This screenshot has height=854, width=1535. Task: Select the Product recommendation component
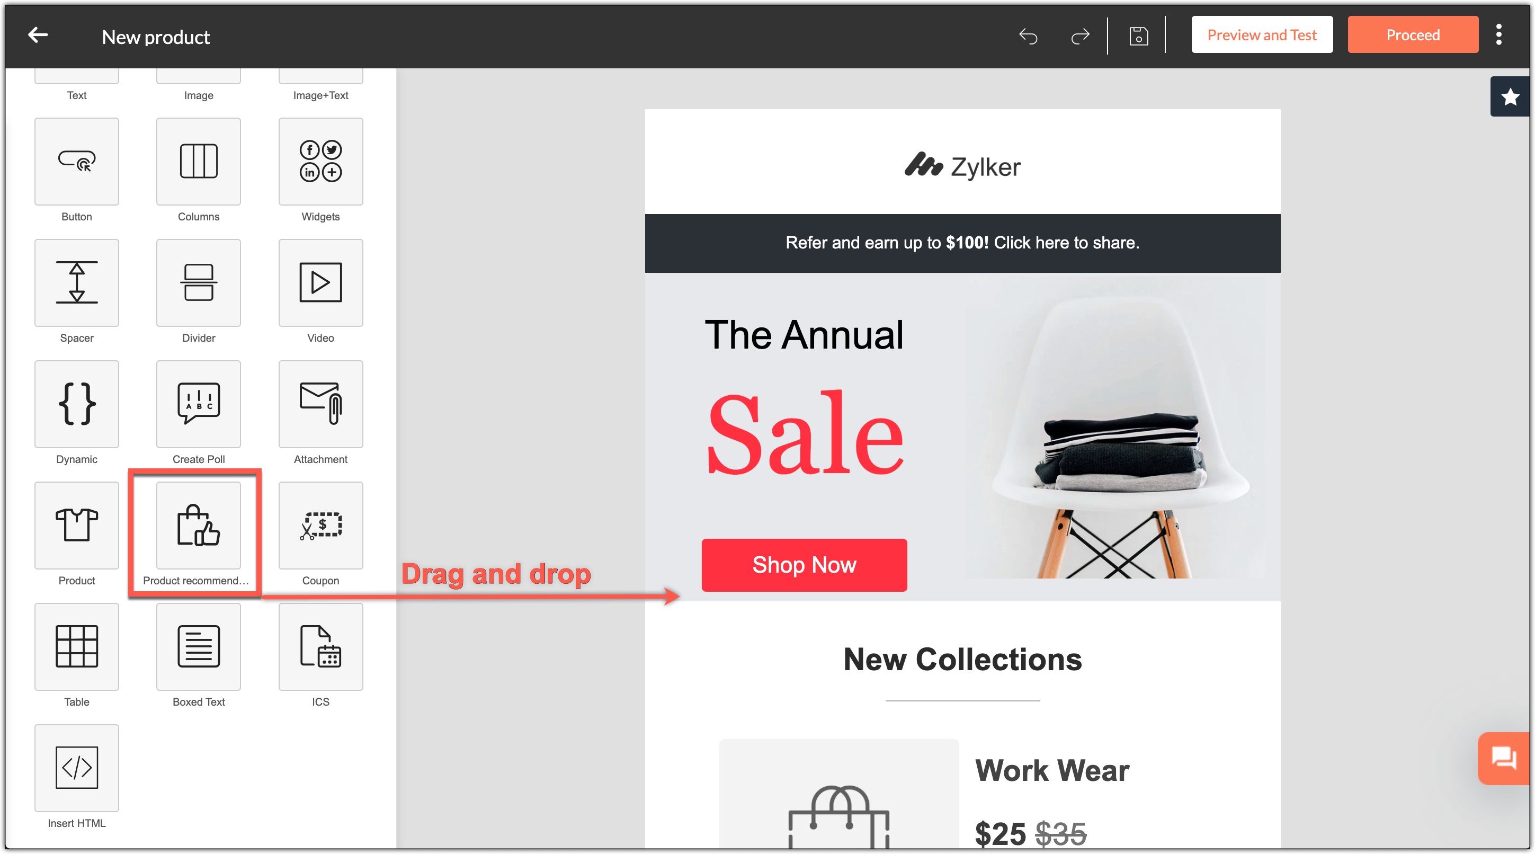(199, 526)
